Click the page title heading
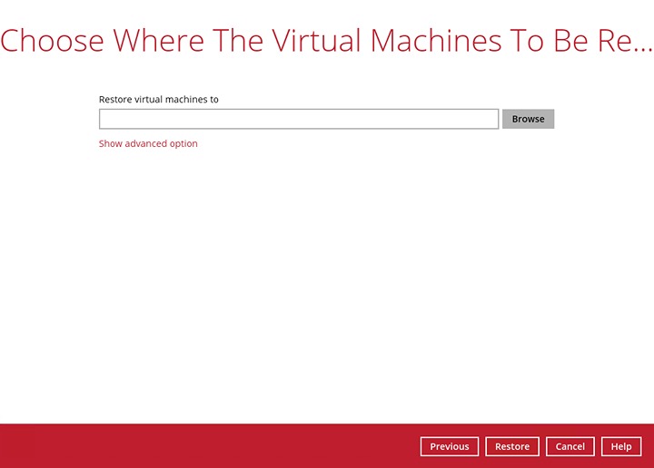 [326, 41]
